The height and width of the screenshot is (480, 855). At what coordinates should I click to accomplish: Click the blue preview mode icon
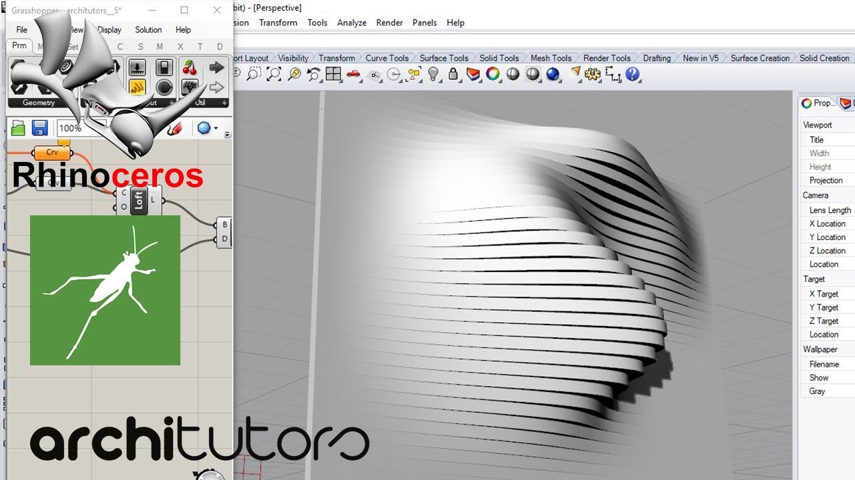point(204,128)
